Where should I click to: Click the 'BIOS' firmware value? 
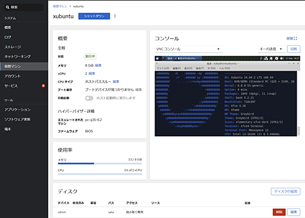tap(89, 131)
